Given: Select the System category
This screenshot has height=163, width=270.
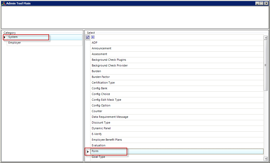Looking at the screenshot, I should pos(13,37).
